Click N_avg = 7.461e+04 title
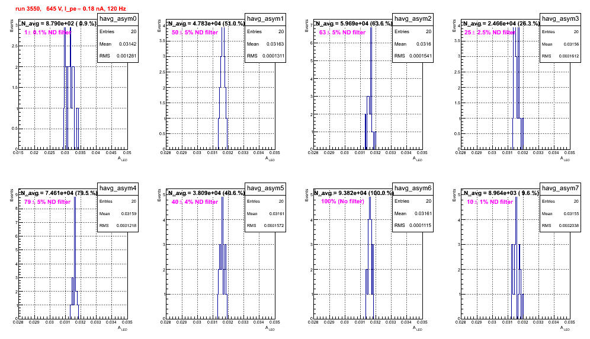The width and height of the screenshot is (590, 339). tap(58, 193)
